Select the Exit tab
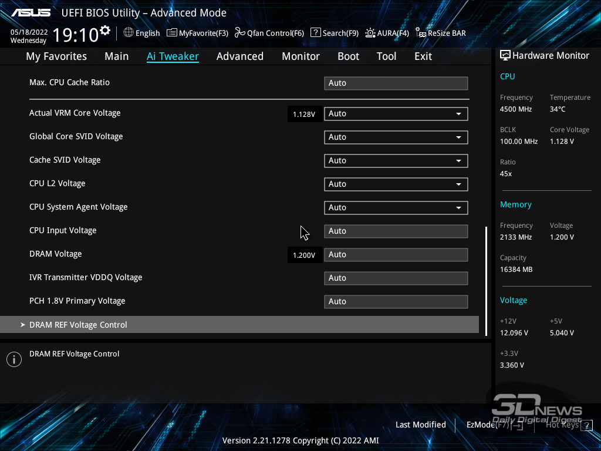This screenshot has width=601, height=451. pyautogui.click(x=423, y=56)
